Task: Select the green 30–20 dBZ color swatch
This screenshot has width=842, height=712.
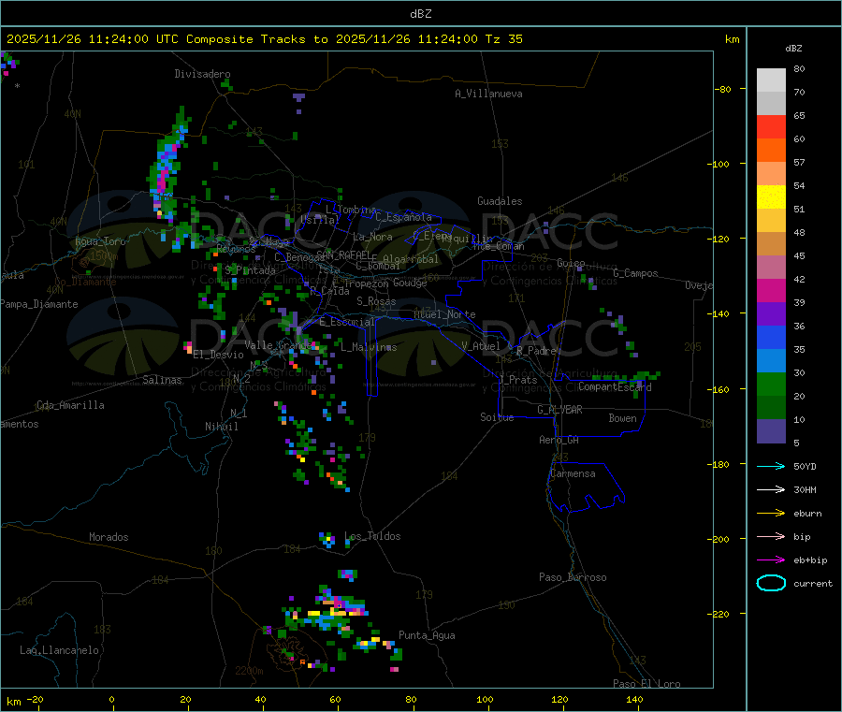Action: coord(771,384)
